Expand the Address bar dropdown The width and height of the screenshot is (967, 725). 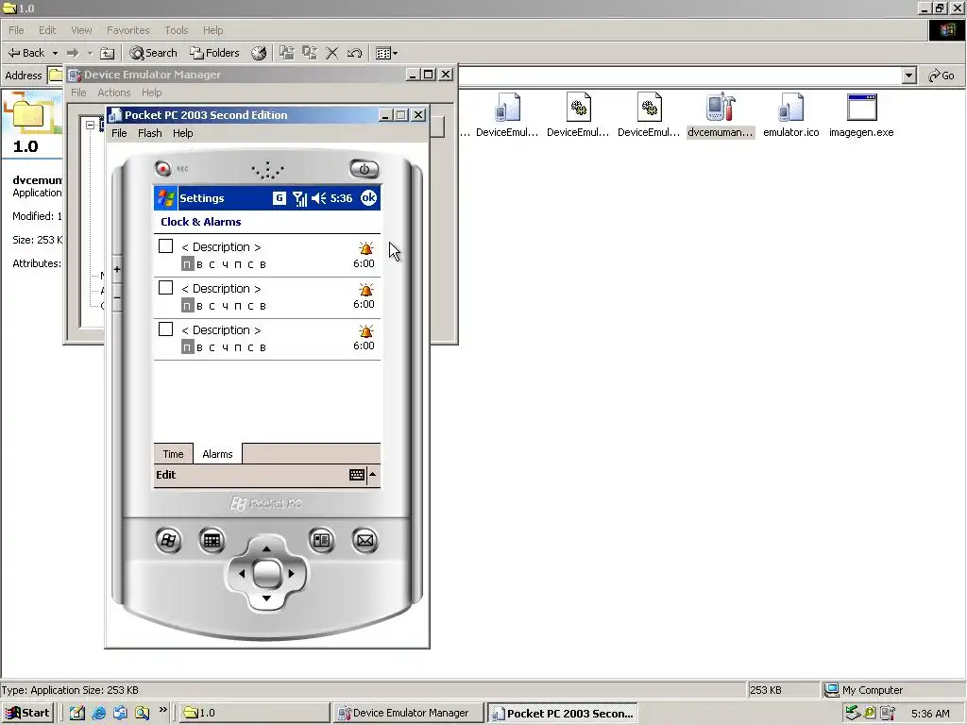[x=909, y=76]
